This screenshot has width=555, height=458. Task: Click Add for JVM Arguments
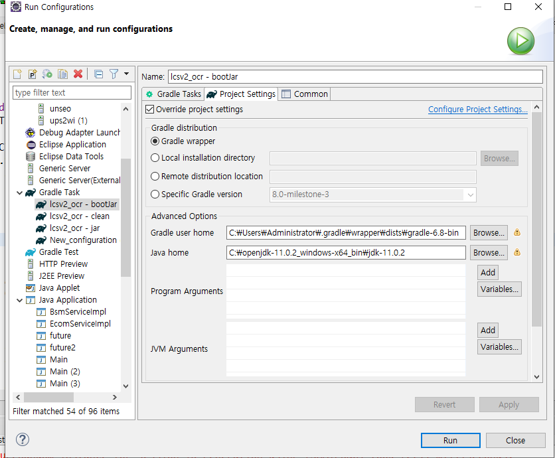[x=488, y=331]
